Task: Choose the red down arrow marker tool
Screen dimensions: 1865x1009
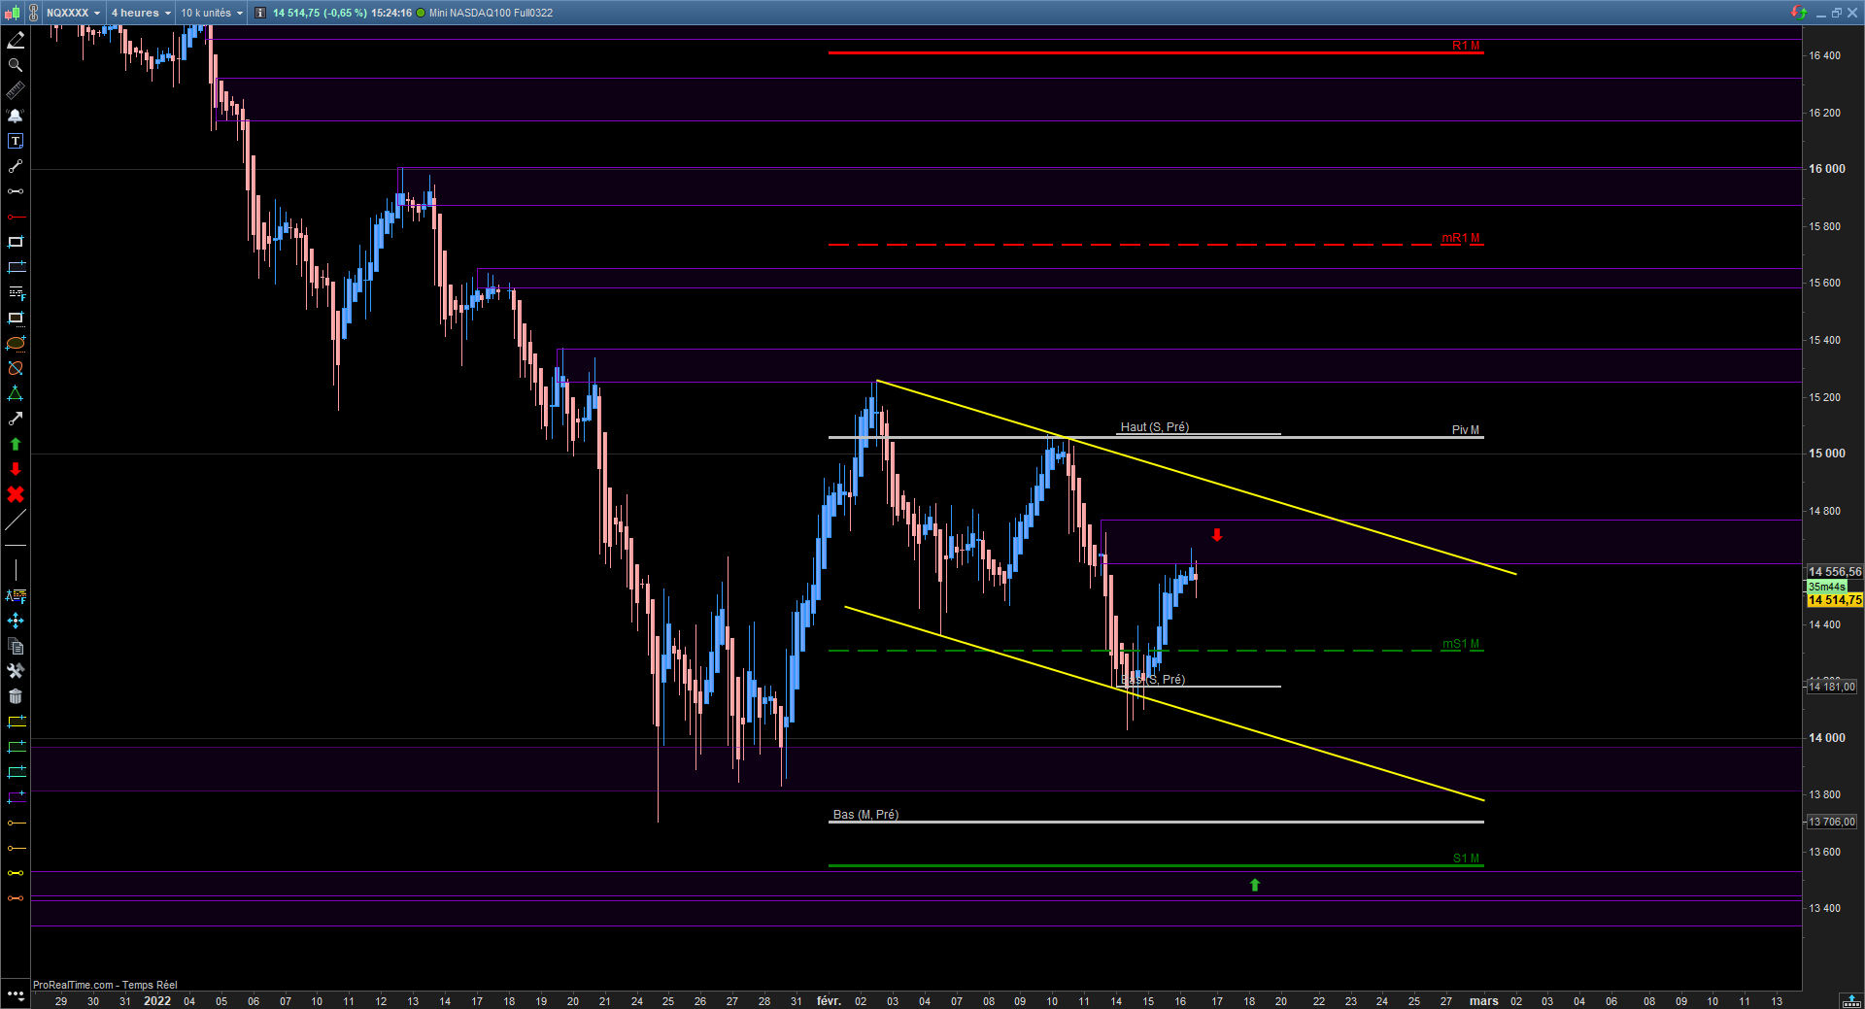Action: pyautogui.click(x=16, y=469)
